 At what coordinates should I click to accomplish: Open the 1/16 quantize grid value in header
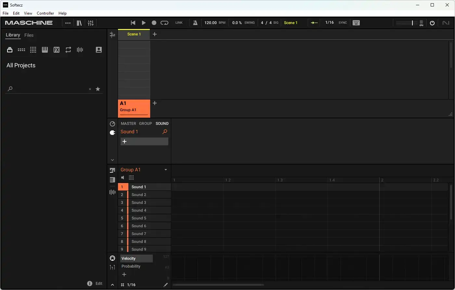330,23
